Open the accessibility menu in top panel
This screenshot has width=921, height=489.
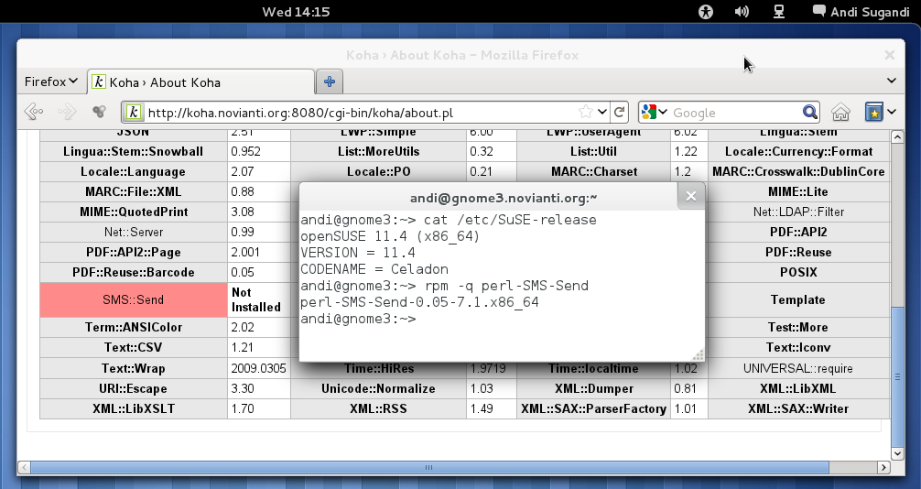(x=706, y=12)
